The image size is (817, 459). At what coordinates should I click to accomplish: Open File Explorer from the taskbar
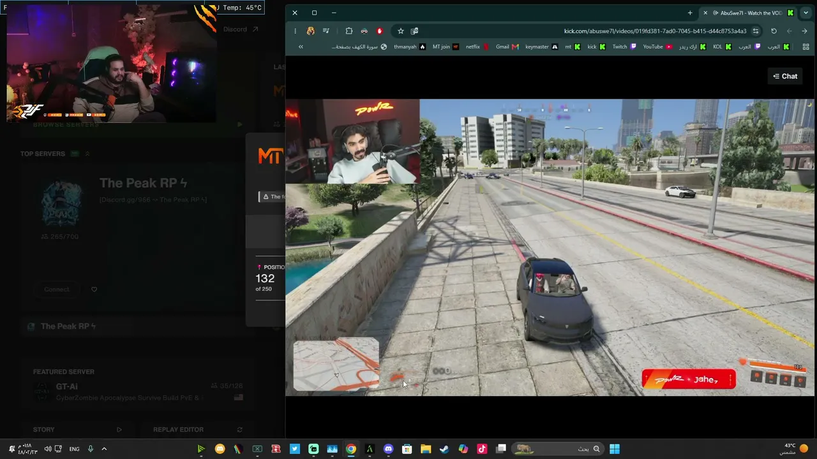point(426,449)
